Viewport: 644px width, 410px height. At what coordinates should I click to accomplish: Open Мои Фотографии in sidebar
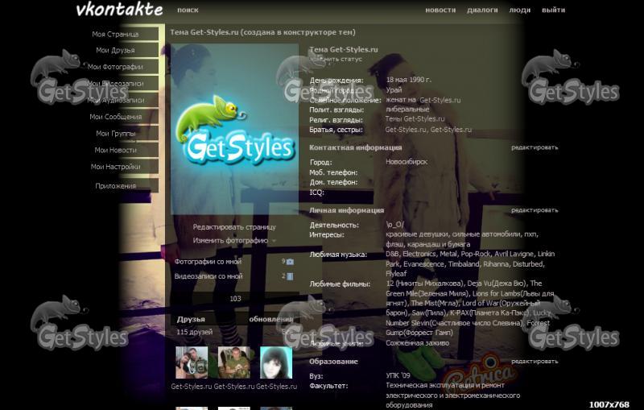[115, 67]
